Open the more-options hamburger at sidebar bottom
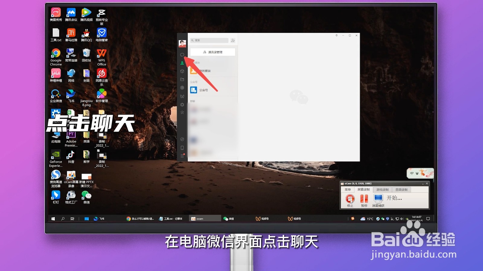Screen dimensions: 483x271 182,156
